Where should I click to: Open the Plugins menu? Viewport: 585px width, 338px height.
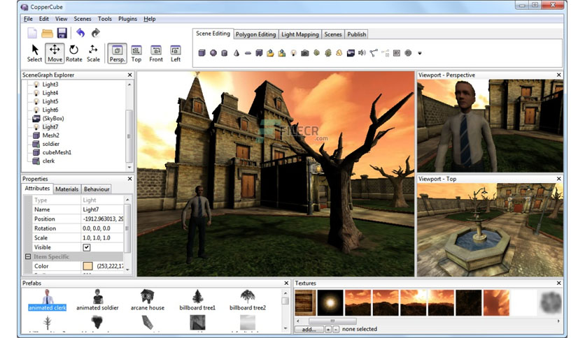[x=127, y=19]
